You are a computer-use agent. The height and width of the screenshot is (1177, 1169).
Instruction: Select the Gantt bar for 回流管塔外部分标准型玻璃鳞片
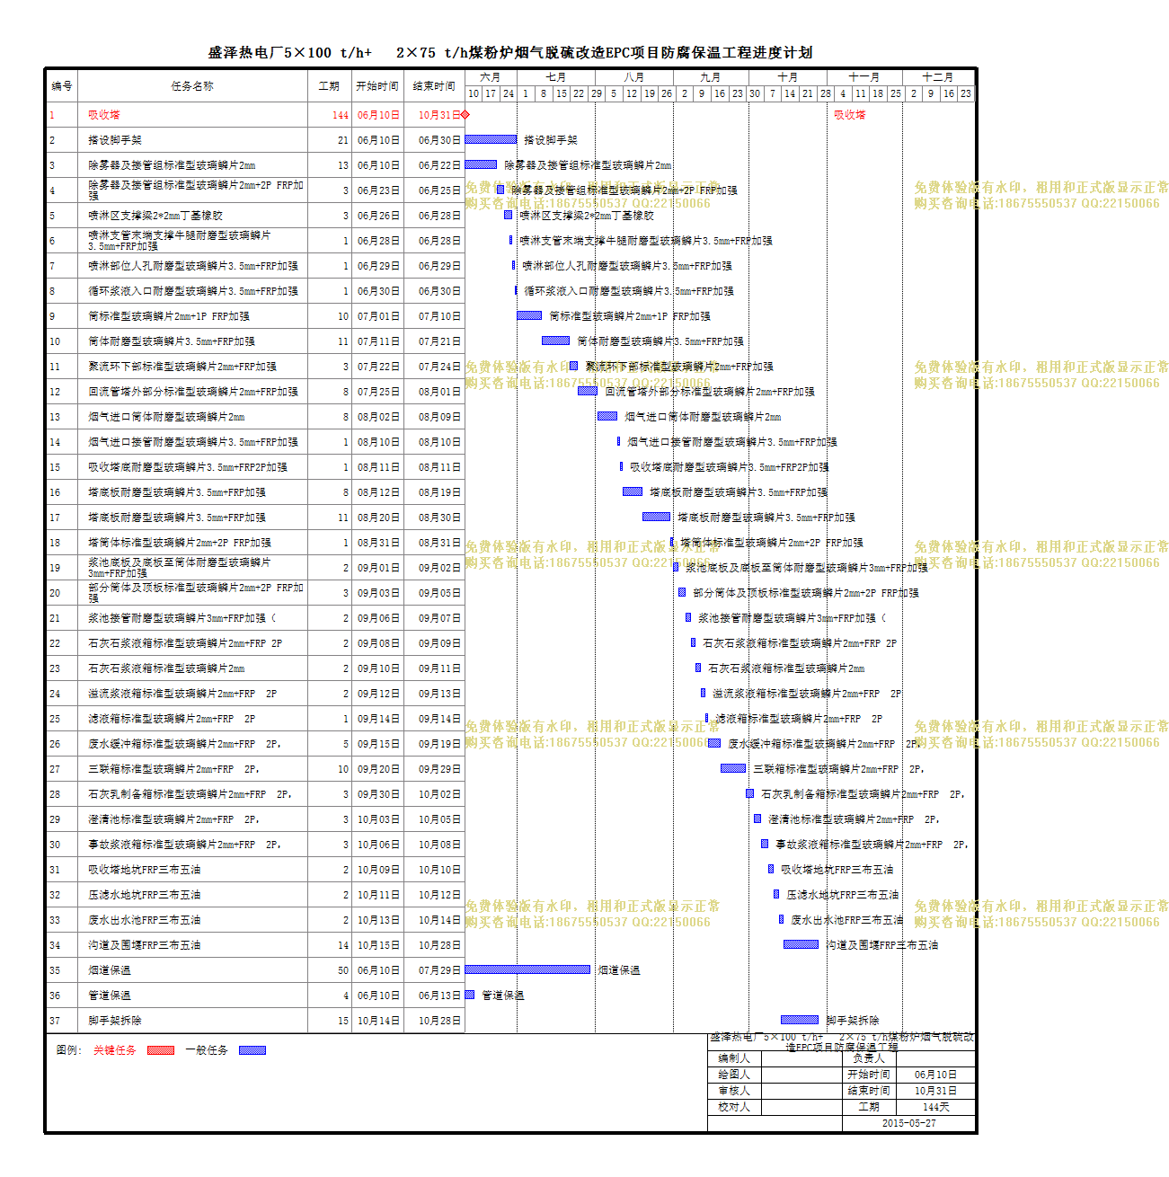coord(588,391)
